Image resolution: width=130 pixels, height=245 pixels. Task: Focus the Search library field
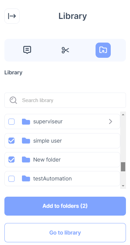pos(65,100)
